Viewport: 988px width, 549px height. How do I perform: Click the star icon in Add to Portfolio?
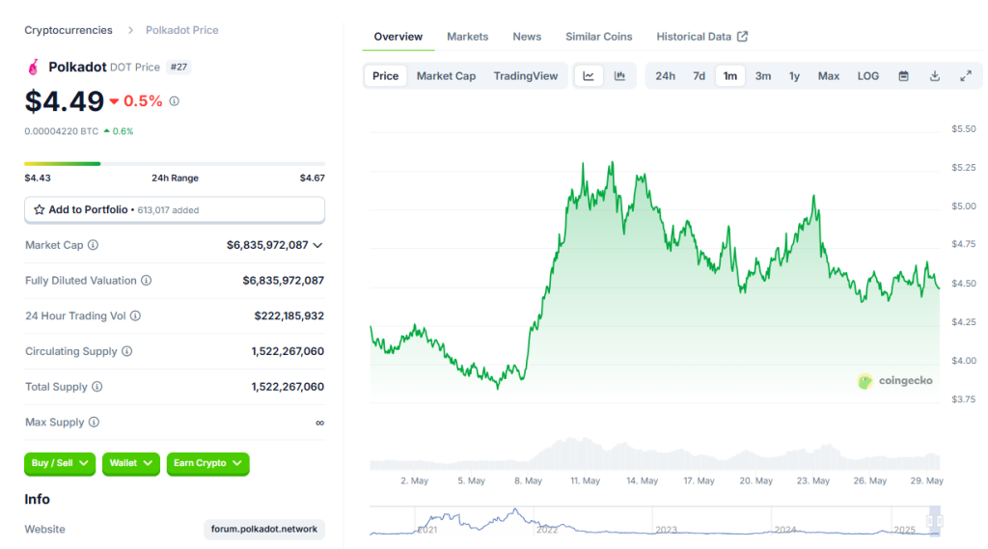[39, 210]
